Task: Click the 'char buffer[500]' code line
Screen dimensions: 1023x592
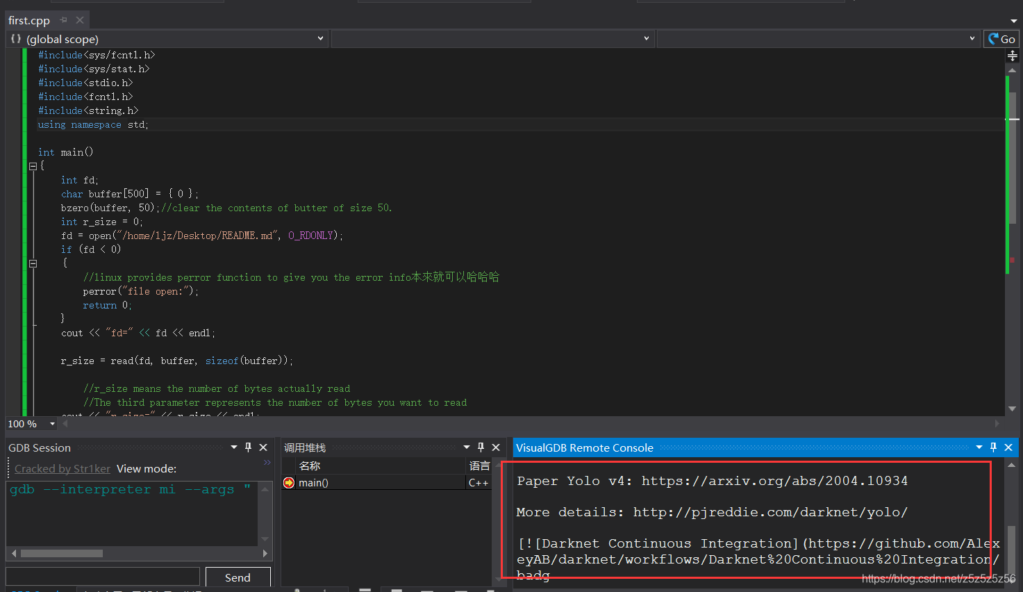Action: point(130,194)
